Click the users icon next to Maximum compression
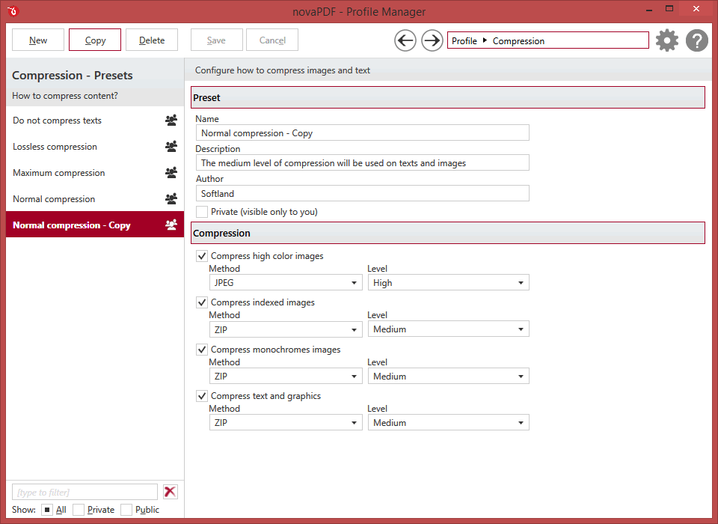The image size is (718, 524). (x=171, y=172)
